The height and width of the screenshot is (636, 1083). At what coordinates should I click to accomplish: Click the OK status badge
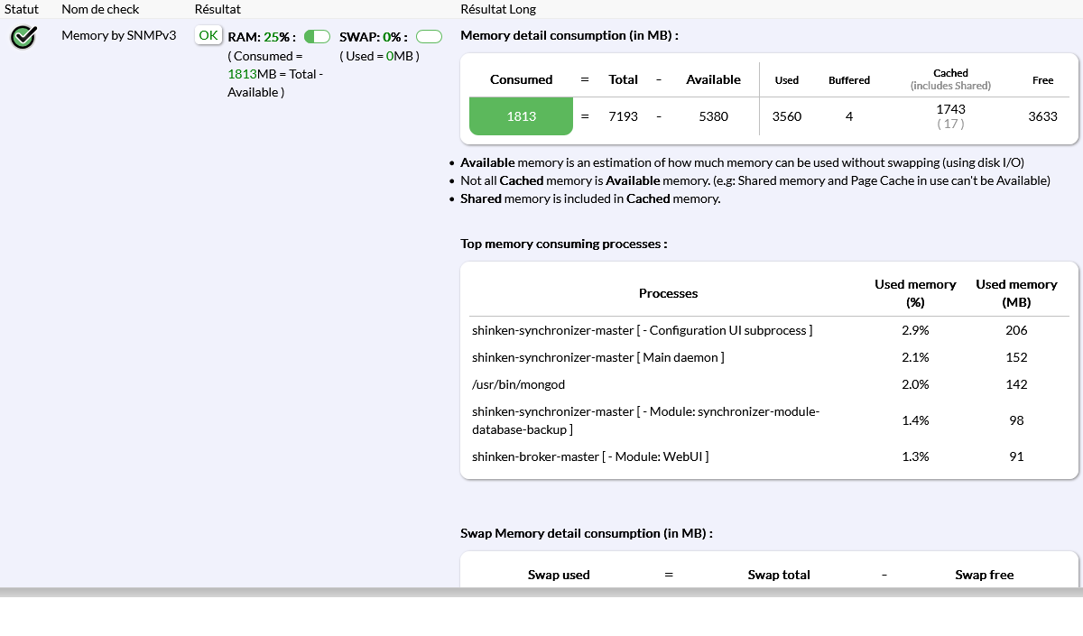point(208,35)
